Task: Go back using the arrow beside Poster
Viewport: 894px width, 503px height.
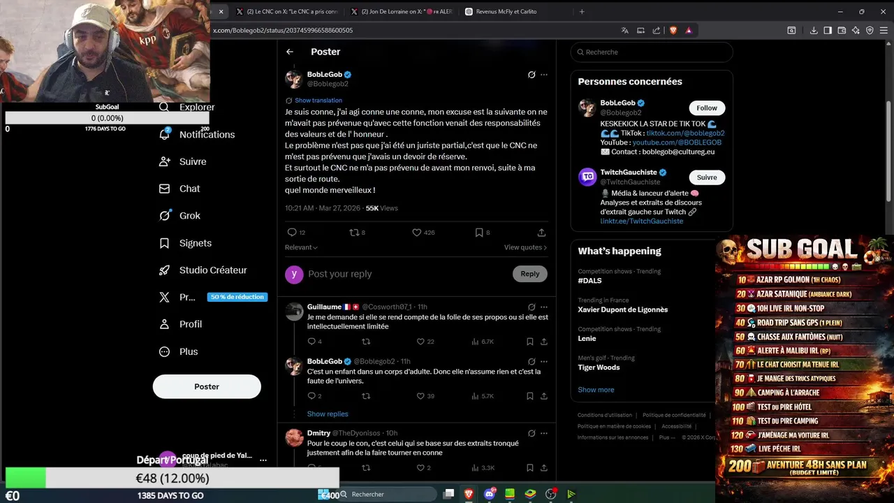Action: click(x=290, y=52)
